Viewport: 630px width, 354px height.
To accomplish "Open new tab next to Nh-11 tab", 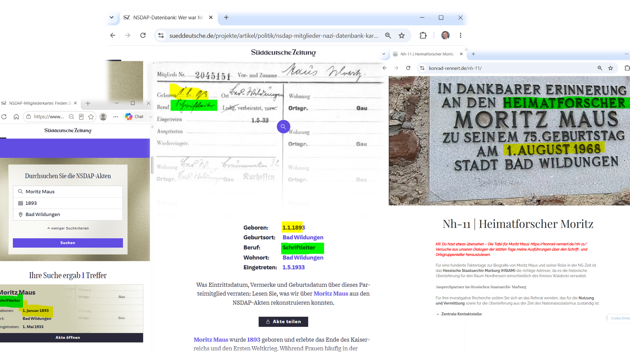I will coord(473,54).
